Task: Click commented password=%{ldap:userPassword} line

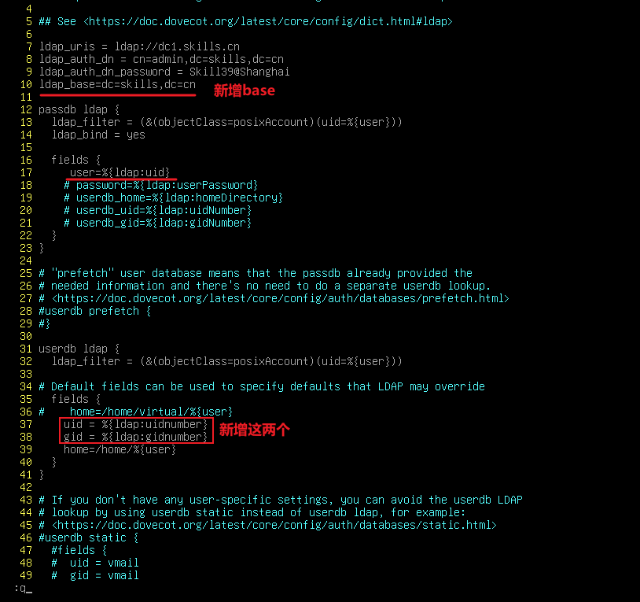Action: coord(161,185)
